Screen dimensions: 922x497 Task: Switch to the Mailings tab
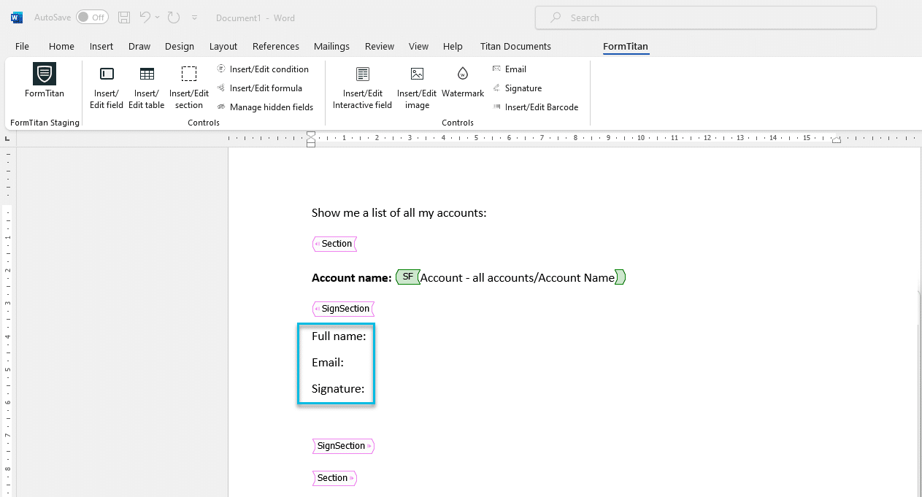pyautogui.click(x=331, y=46)
